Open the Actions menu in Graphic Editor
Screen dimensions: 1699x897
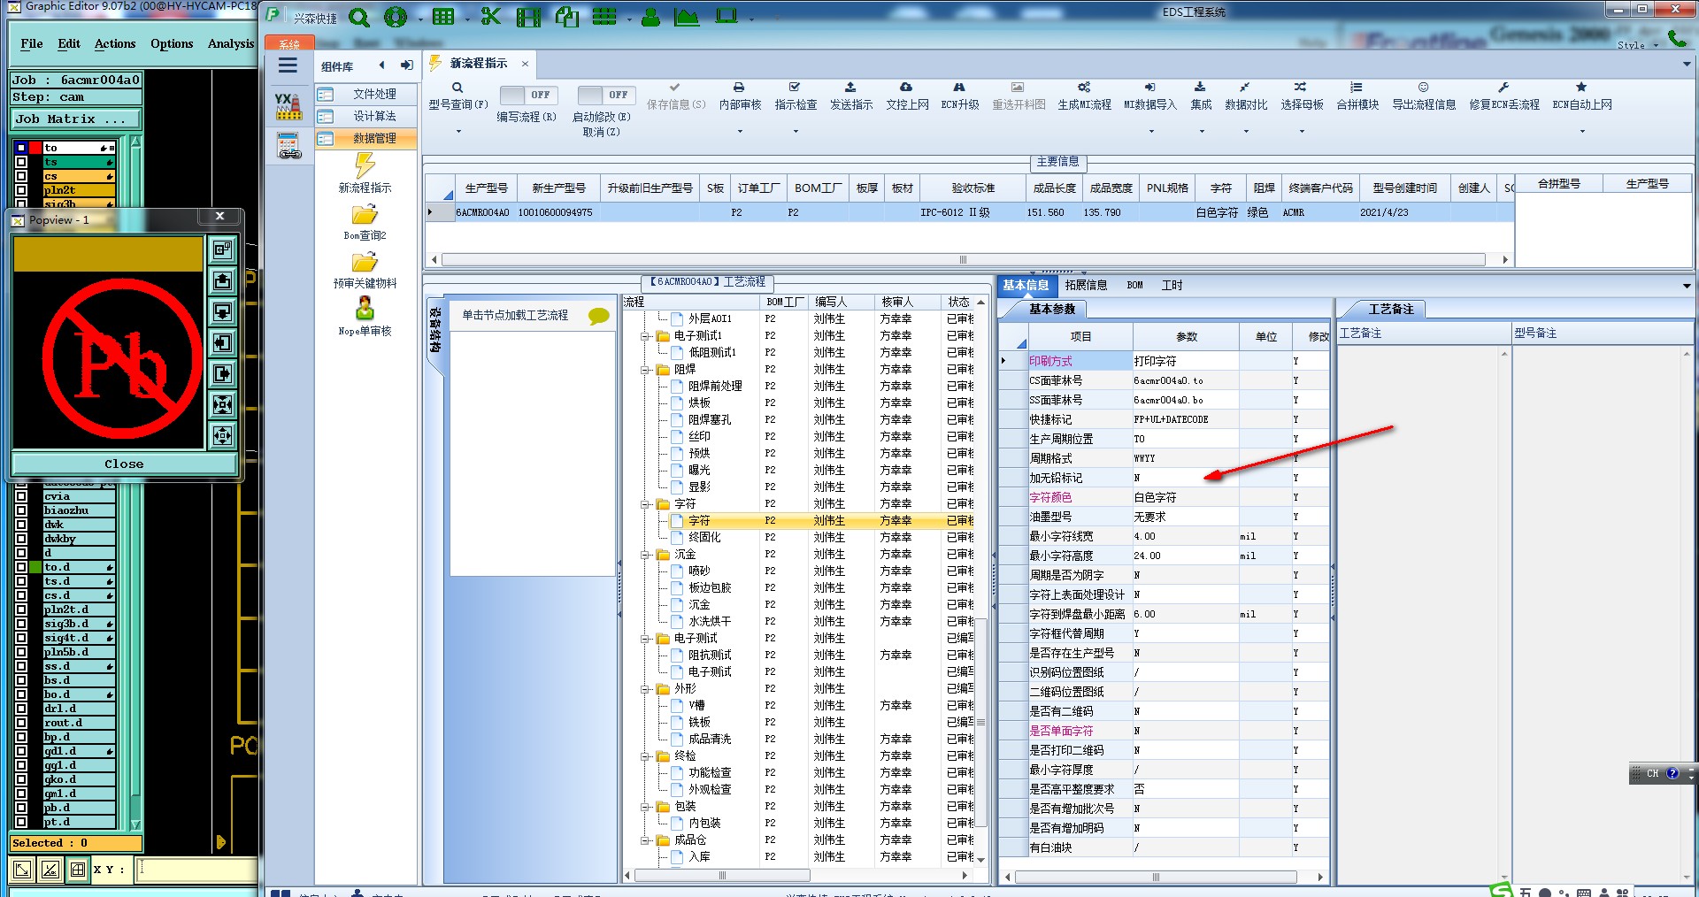[x=115, y=43]
